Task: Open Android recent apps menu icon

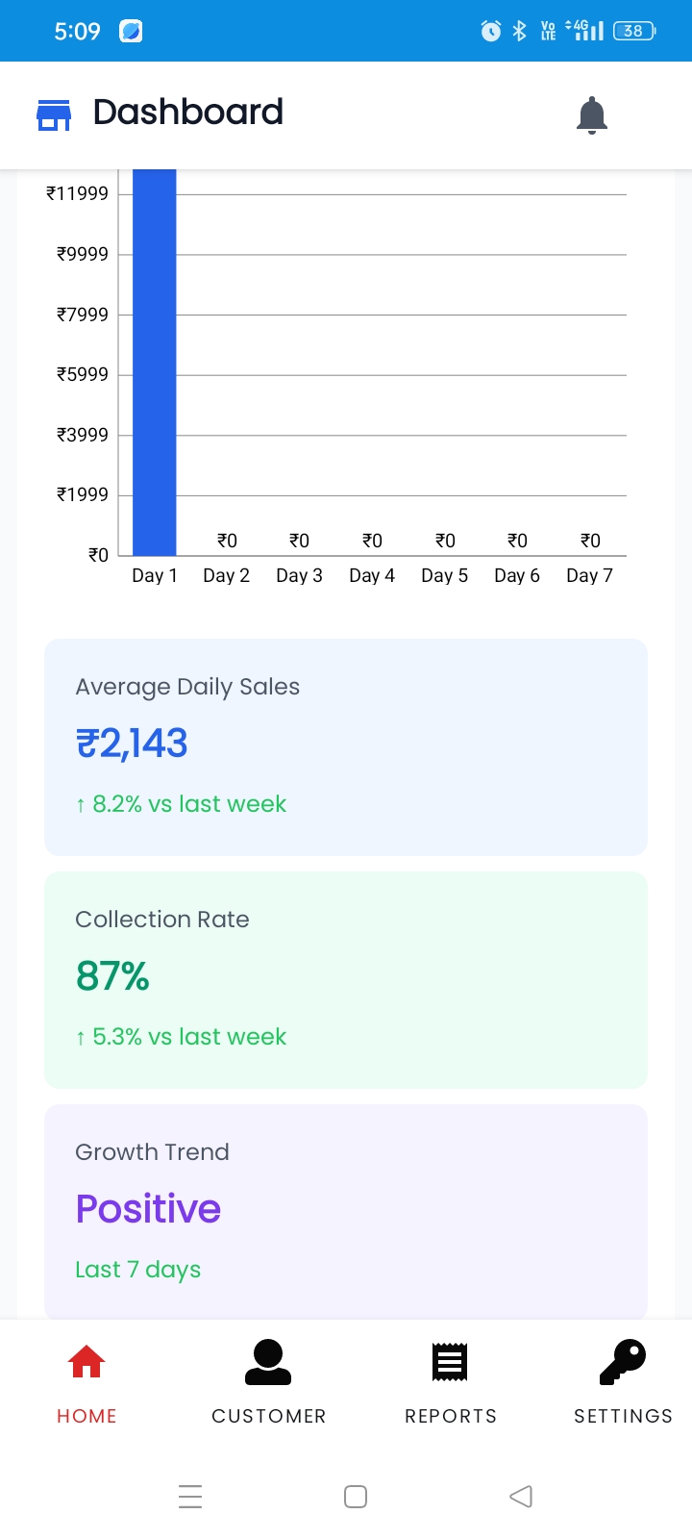Action: coord(190,1497)
